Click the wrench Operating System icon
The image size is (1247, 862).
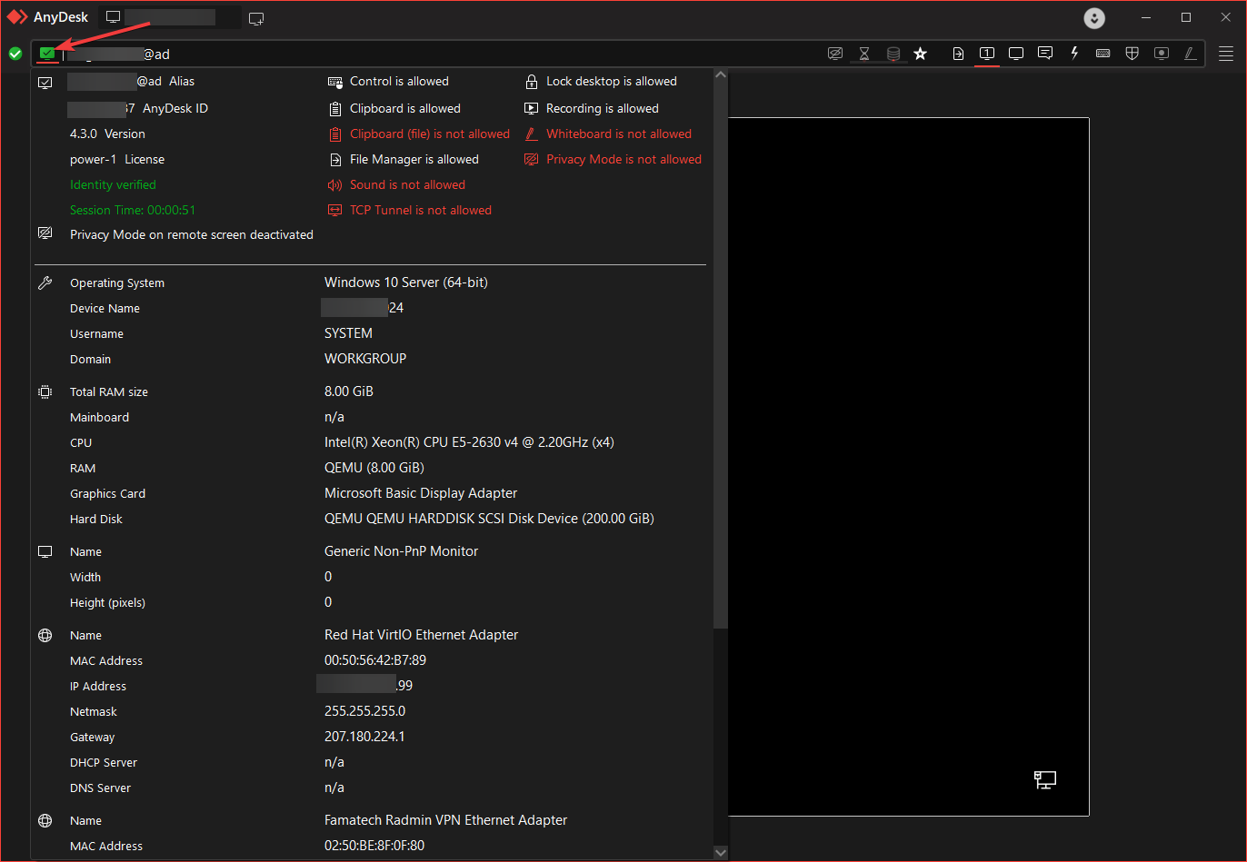[x=45, y=282]
